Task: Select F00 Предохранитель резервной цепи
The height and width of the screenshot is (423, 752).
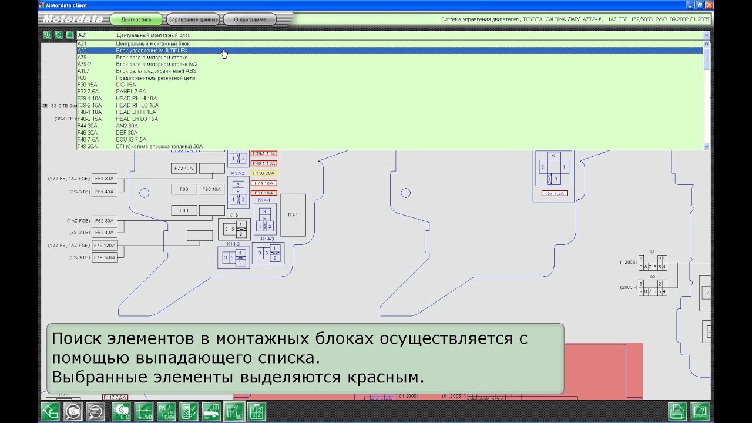Action: [x=390, y=78]
